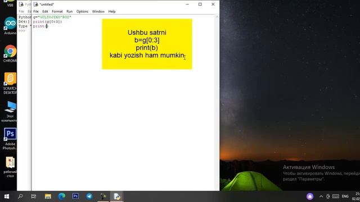The image size is (360, 202).
Task: Click the yellow note with 'Ushbu satrni'
Action: (147, 44)
